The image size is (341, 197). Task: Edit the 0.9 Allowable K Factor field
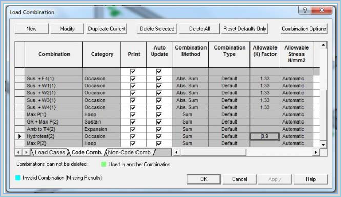(264, 136)
